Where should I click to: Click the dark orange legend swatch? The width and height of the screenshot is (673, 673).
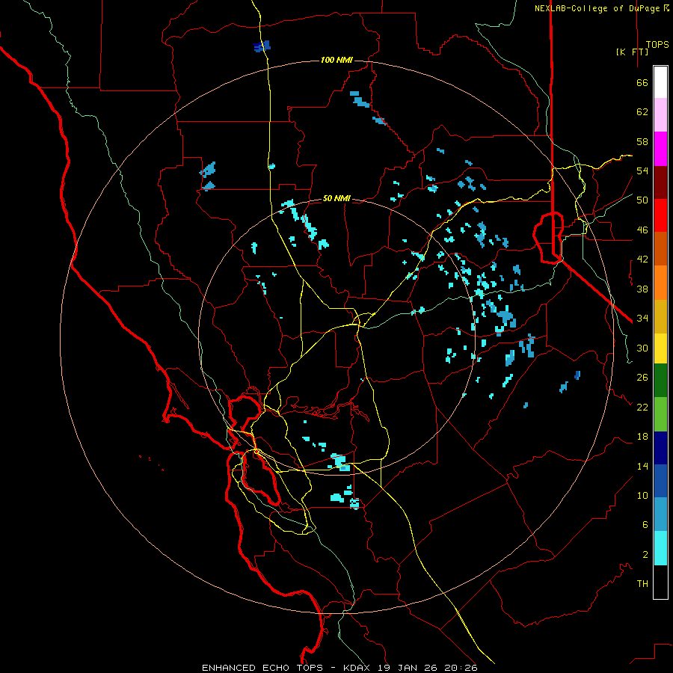tap(660, 249)
